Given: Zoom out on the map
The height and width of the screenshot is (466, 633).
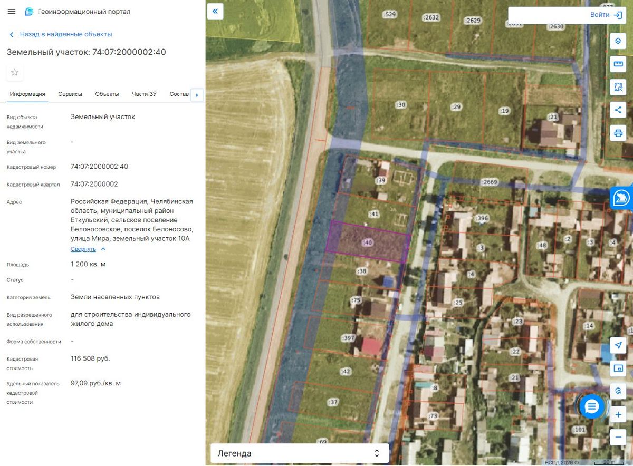Looking at the screenshot, I should point(618,437).
